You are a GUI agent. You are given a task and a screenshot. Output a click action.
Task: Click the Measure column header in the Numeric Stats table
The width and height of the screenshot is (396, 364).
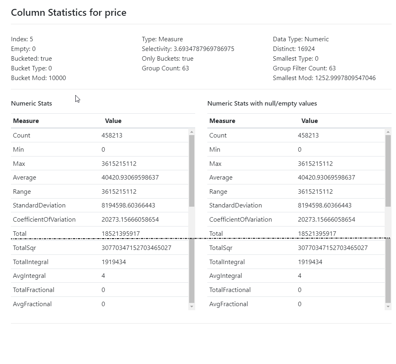point(26,121)
